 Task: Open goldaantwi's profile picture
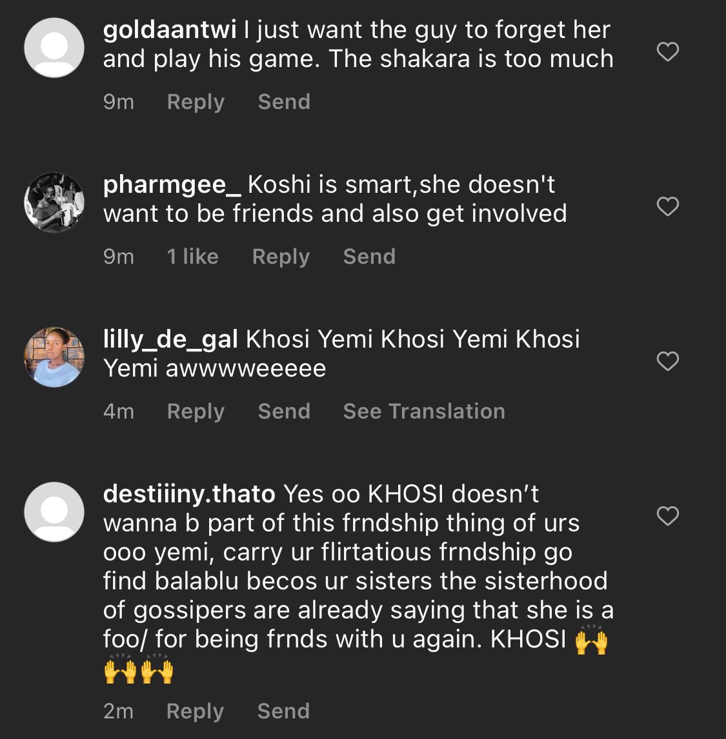pos(54,48)
